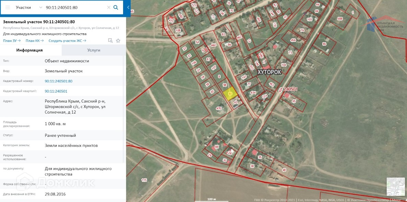Switch to the Услуги tab
407x202 pixels.
point(94,50)
